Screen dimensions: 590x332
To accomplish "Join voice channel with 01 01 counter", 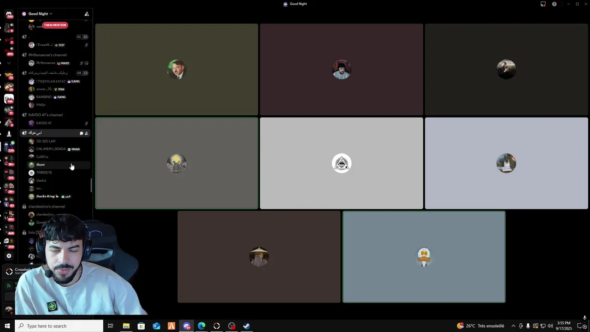I will [x=55, y=37].
